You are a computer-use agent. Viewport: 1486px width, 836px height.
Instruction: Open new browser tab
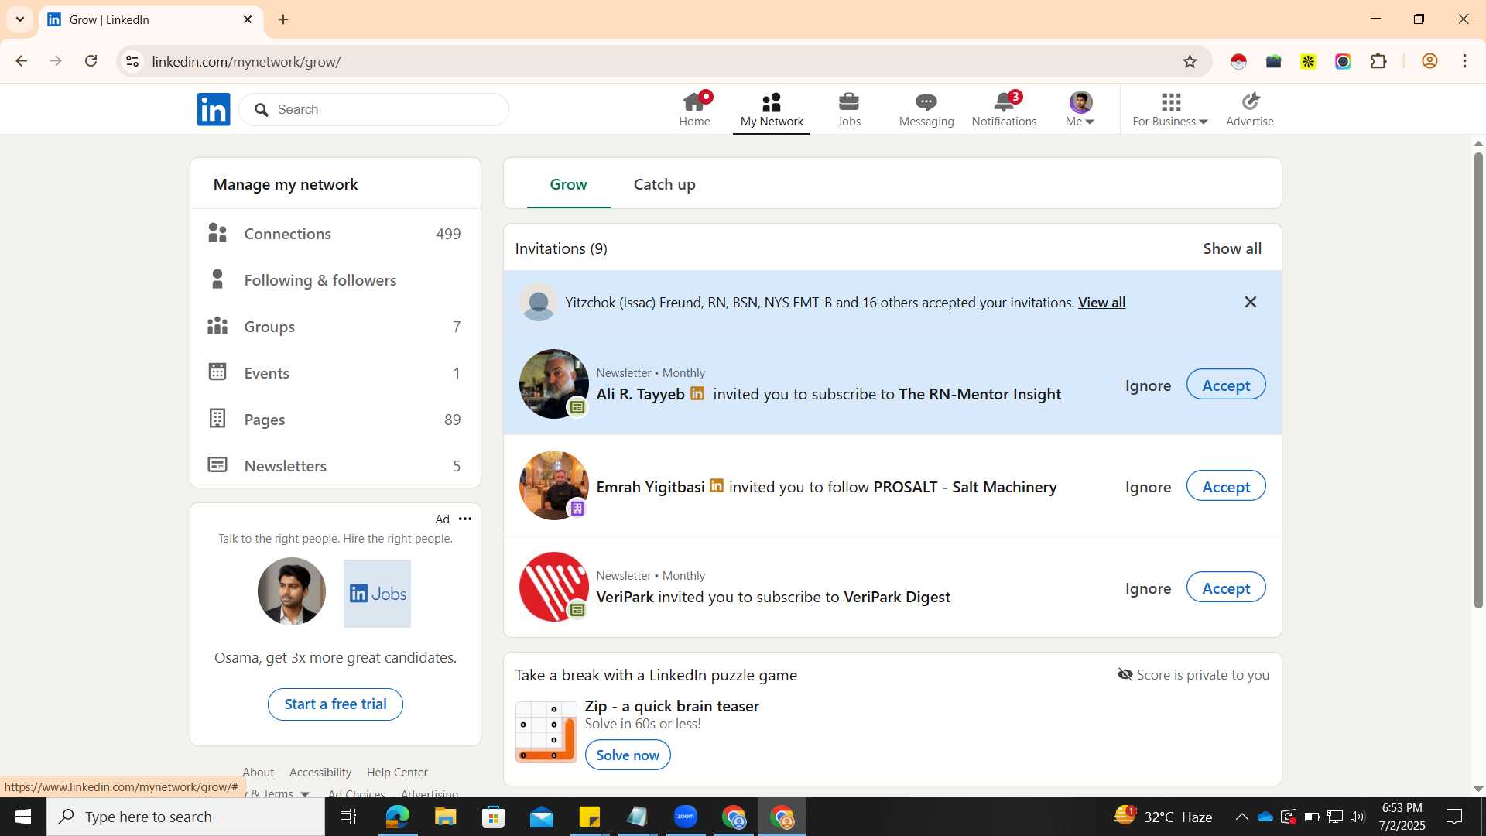(283, 19)
